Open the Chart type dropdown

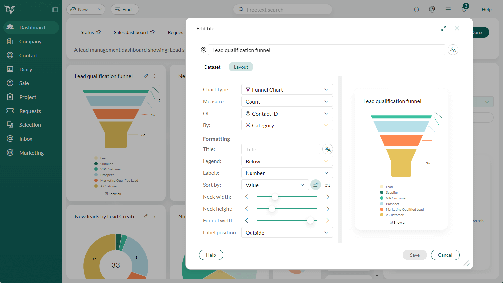click(x=287, y=89)
